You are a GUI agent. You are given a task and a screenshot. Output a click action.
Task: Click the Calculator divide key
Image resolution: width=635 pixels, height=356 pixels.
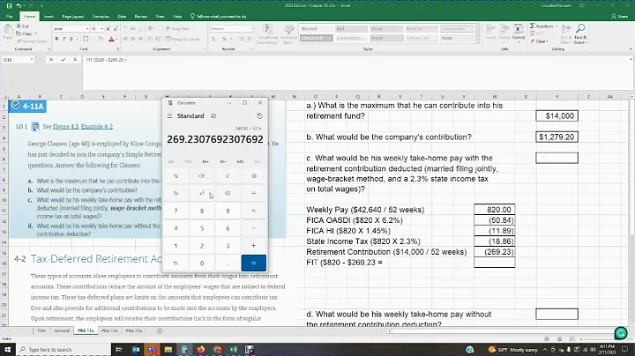click(x=253, y=193)
